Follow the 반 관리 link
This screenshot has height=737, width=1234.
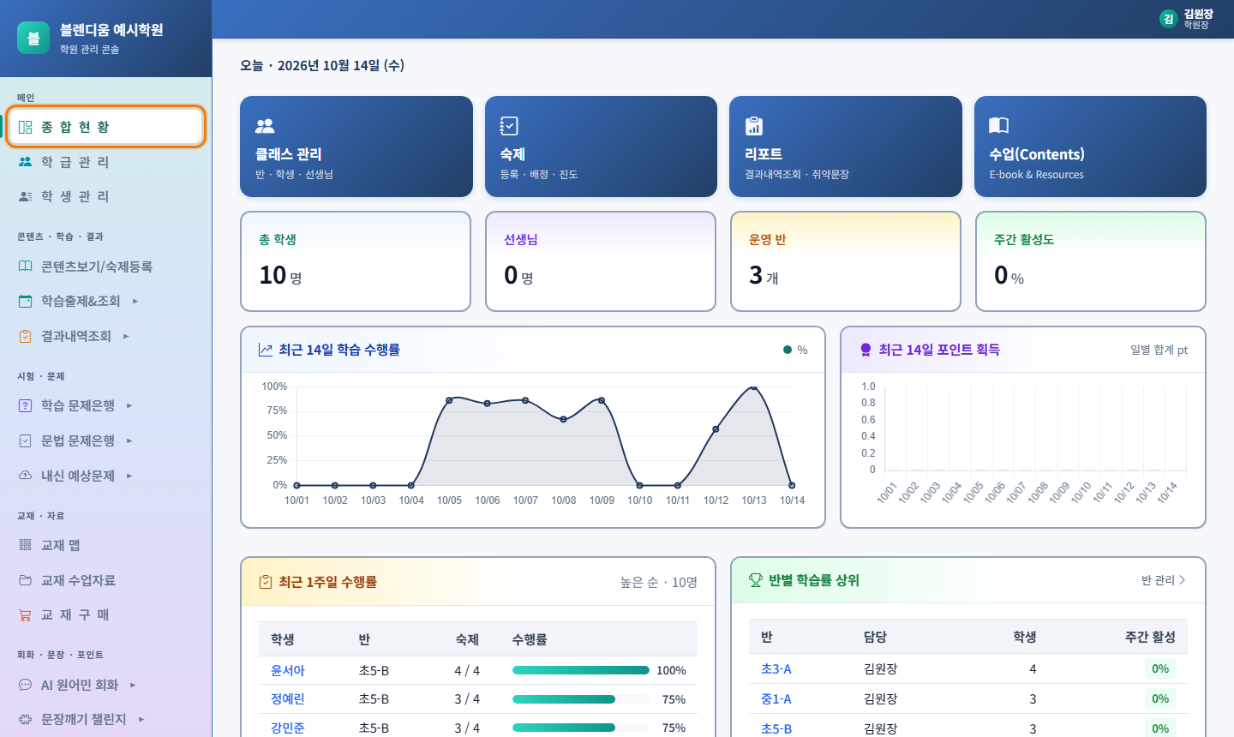coord(1163,580)
